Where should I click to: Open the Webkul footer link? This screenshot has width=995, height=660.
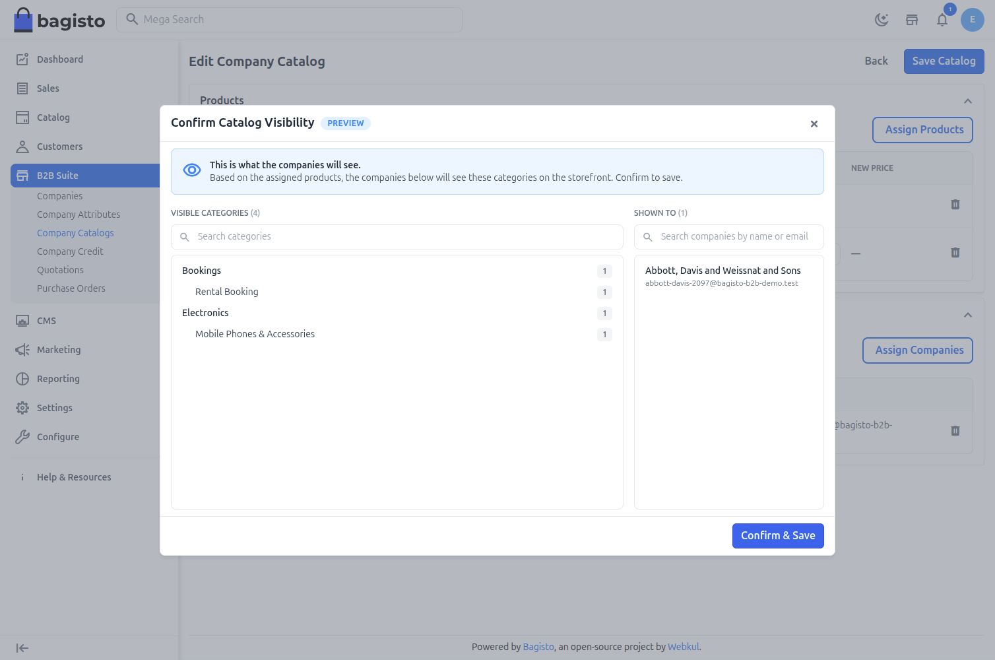[683, 647]
